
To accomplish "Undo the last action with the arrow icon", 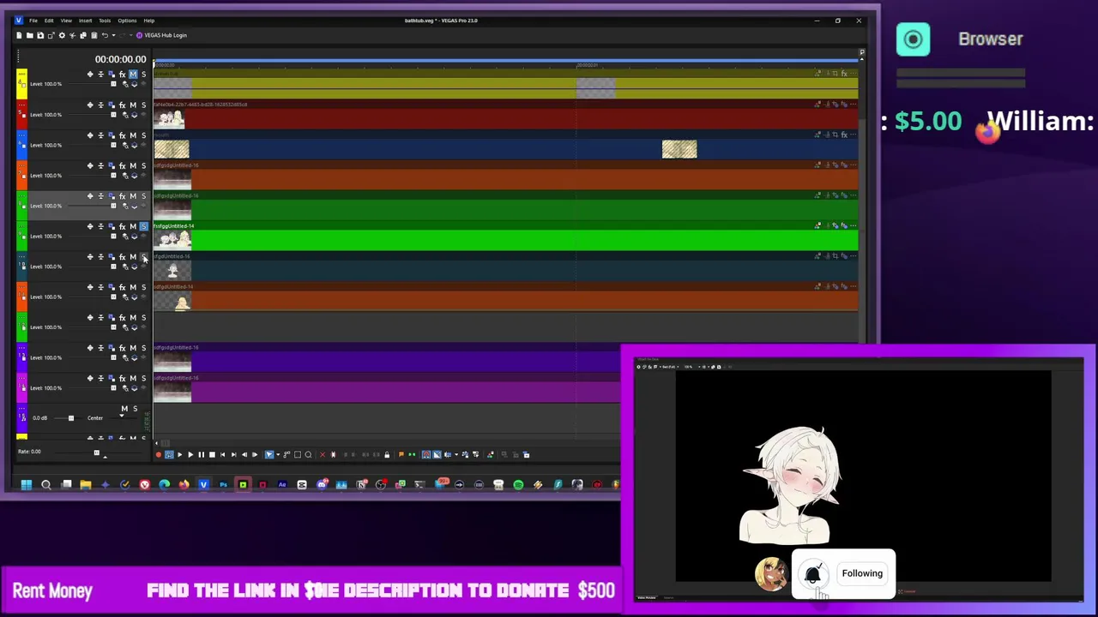I will (105, 35).
